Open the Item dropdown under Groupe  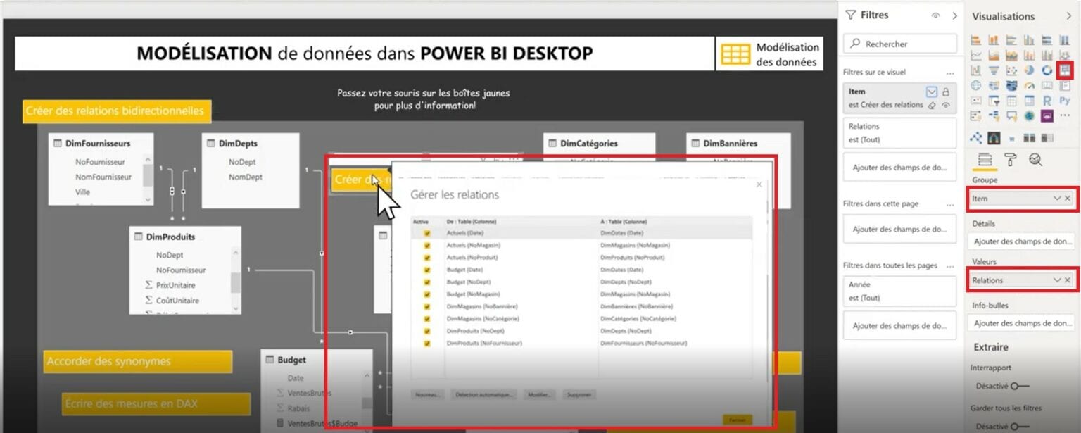point(1056,198)
